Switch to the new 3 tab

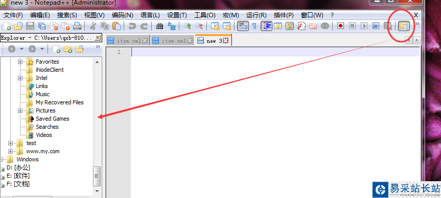click(214, 41)
